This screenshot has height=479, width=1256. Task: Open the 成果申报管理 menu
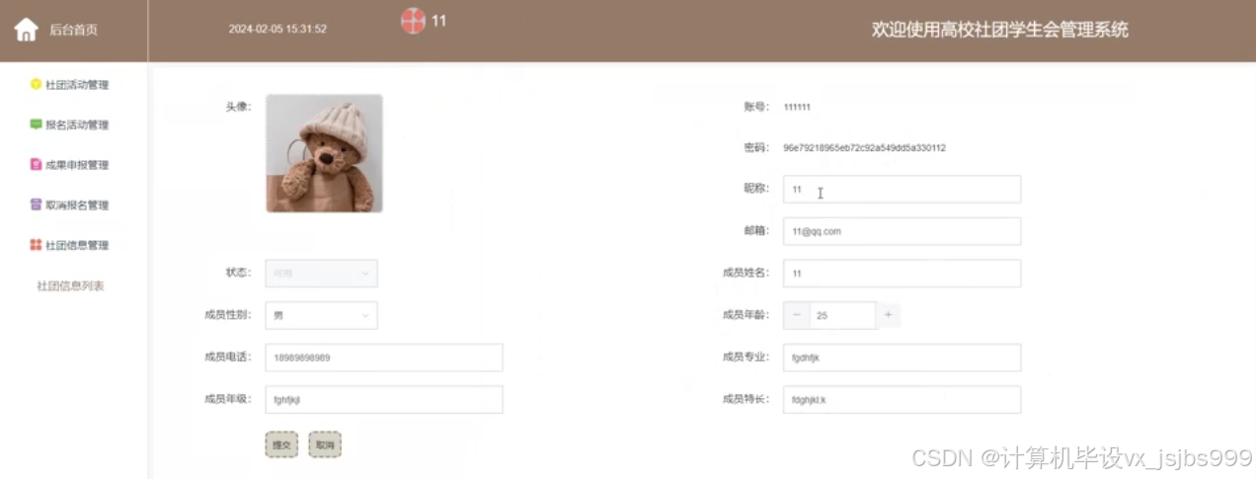77,165
